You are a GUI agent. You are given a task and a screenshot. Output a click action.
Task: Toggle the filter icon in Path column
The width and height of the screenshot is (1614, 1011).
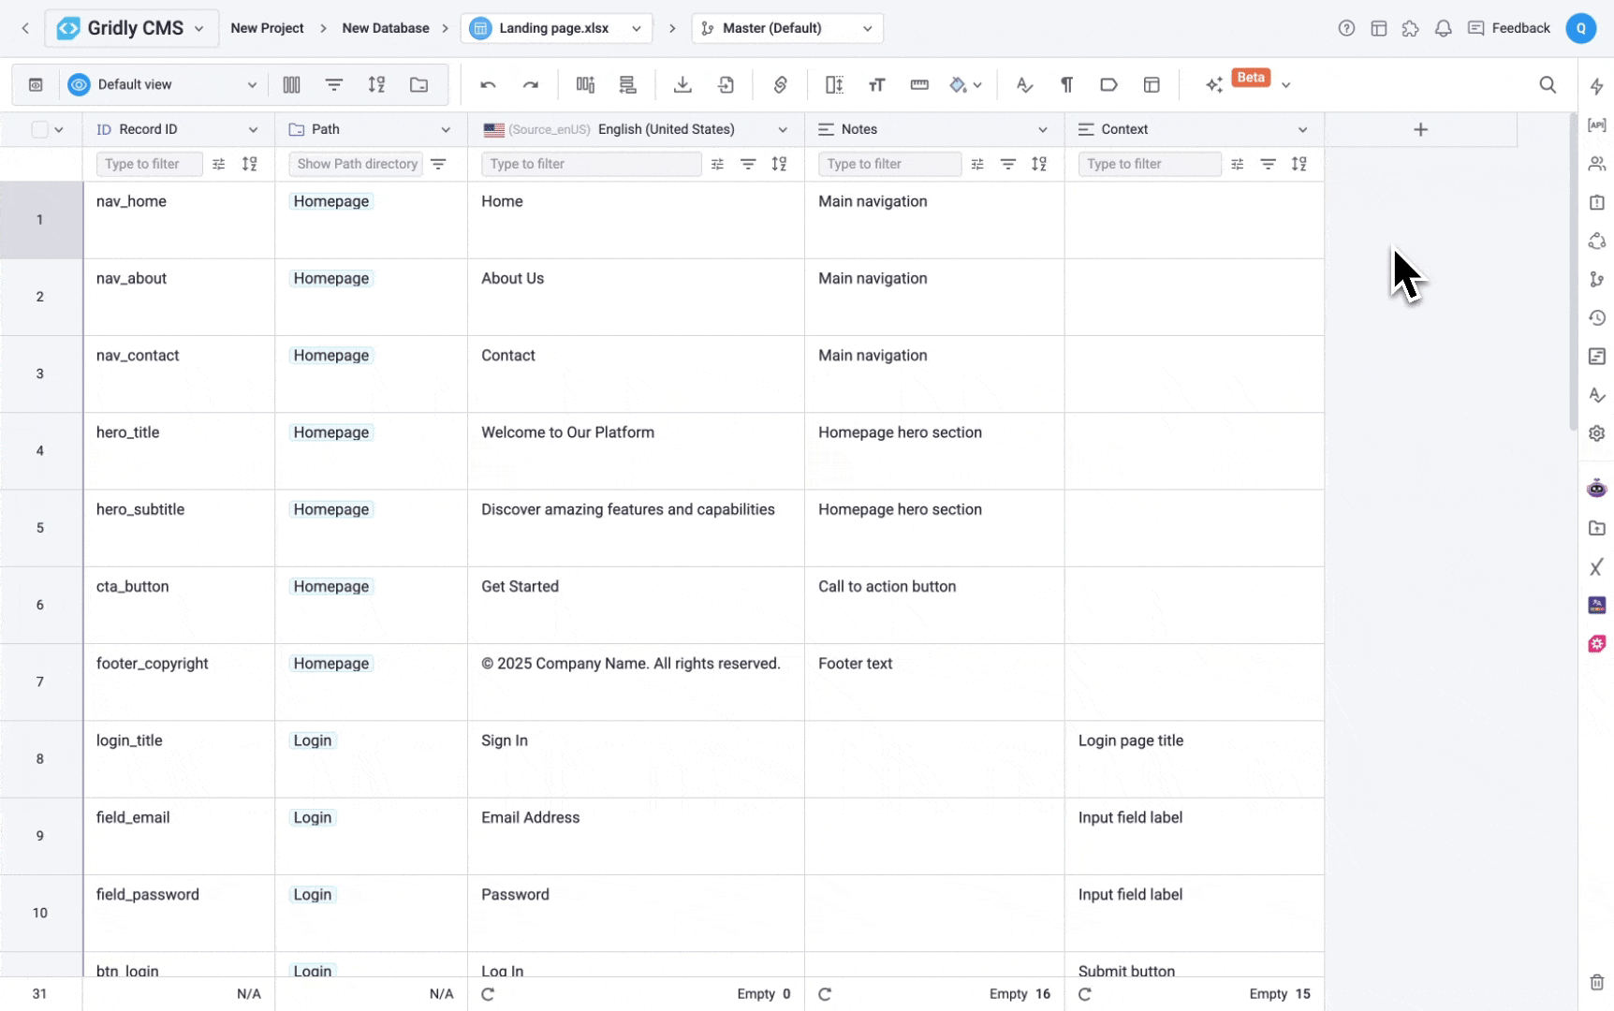(438, 164)
